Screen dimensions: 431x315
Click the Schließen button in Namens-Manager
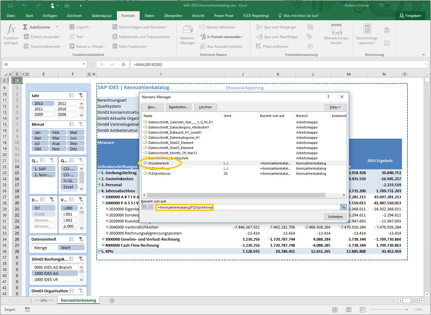click(335, 217)
